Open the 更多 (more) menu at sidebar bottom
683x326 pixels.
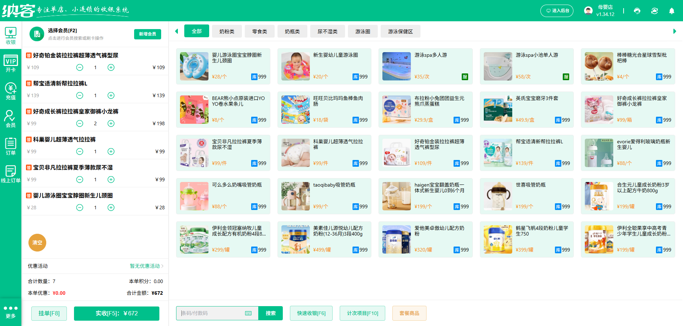click(11, 310)
